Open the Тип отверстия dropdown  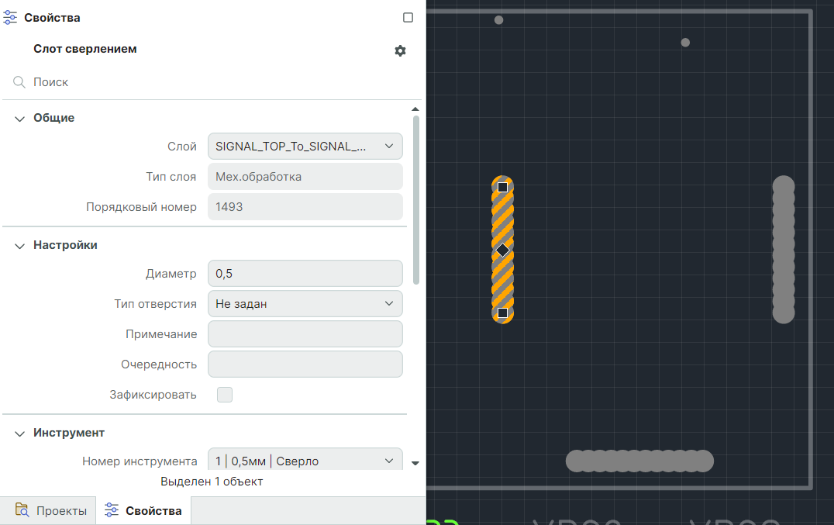tap(305, 304)
